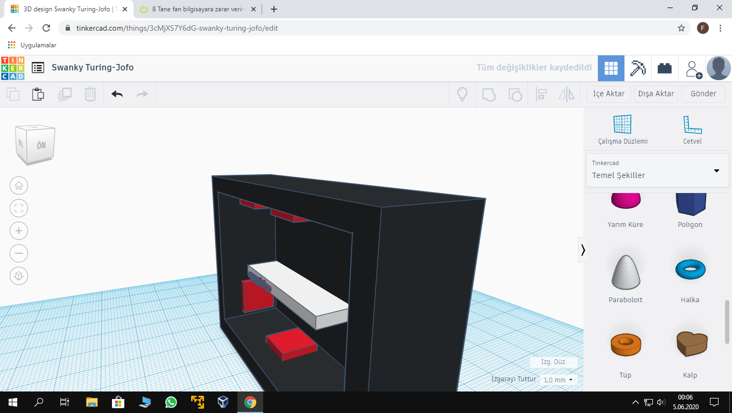Open the Chrome three-dot menu
Image resolution: width=732 pixels, height=413 pixels.
pyautogui.click(x=721, y=28)
